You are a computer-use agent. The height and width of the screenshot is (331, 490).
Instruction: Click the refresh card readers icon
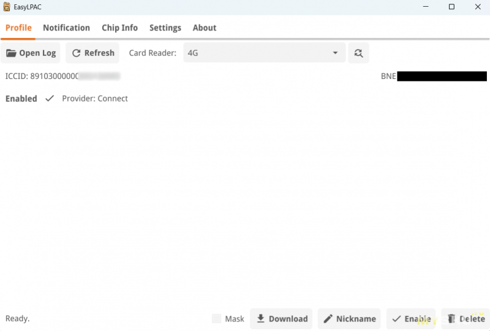click(x=358, y=53)
